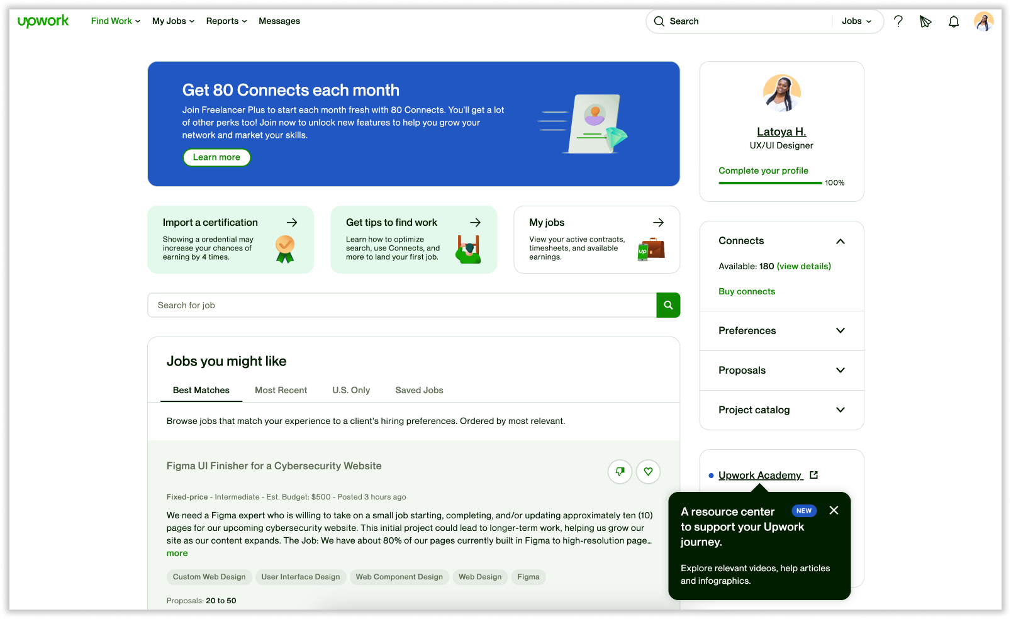
Task: Click the Custom Web Design skill tag
Action: pos(209,577)
